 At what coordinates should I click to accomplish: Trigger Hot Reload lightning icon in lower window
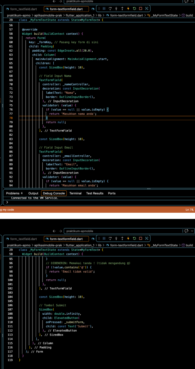(x=128, y=238)
